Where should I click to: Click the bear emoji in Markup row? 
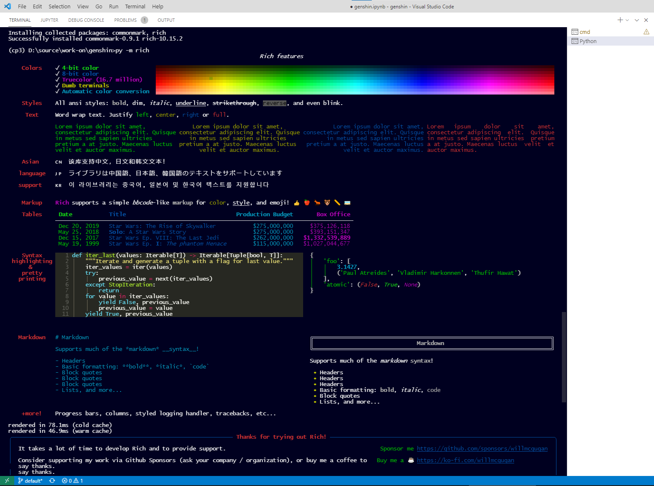pos(327,202)
